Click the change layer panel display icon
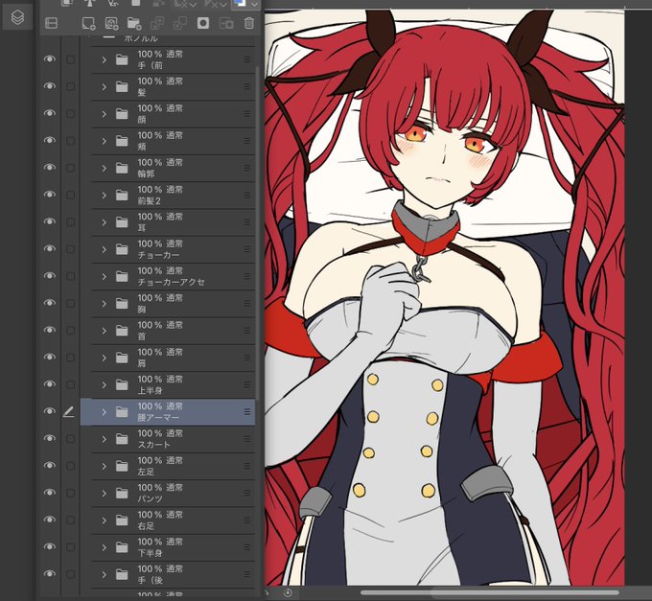The image size is (652, 601). click(51, 23)
